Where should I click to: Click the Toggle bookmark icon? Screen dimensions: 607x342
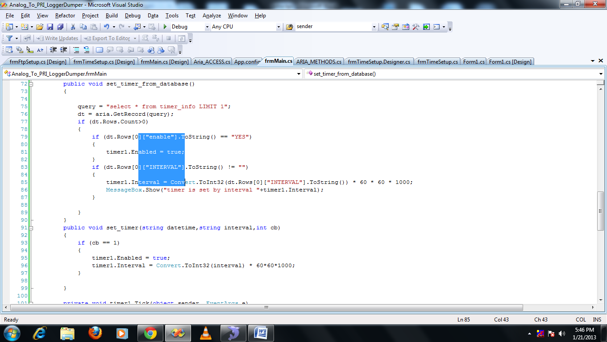(x=99, y=50)
